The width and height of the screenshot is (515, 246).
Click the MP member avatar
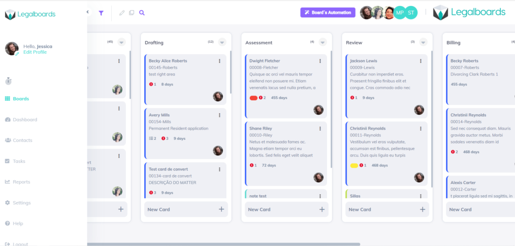coord(399,13)
